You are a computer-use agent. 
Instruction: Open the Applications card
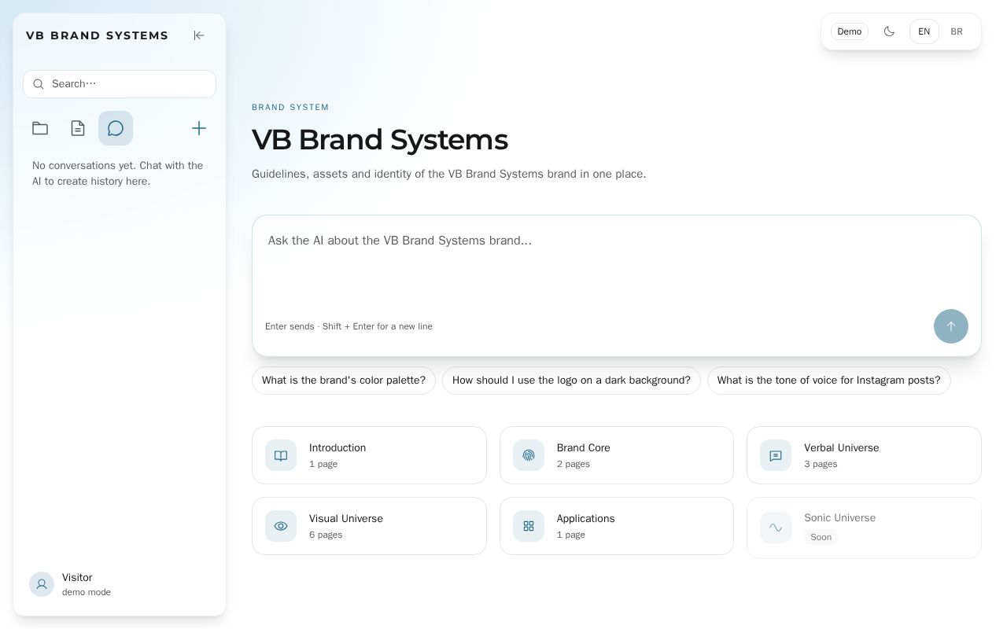click(x=617, y=526)
